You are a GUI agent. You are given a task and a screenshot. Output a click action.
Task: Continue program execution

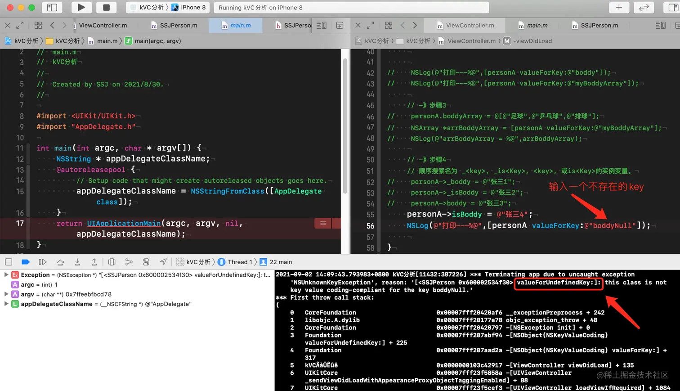point(43,262)
